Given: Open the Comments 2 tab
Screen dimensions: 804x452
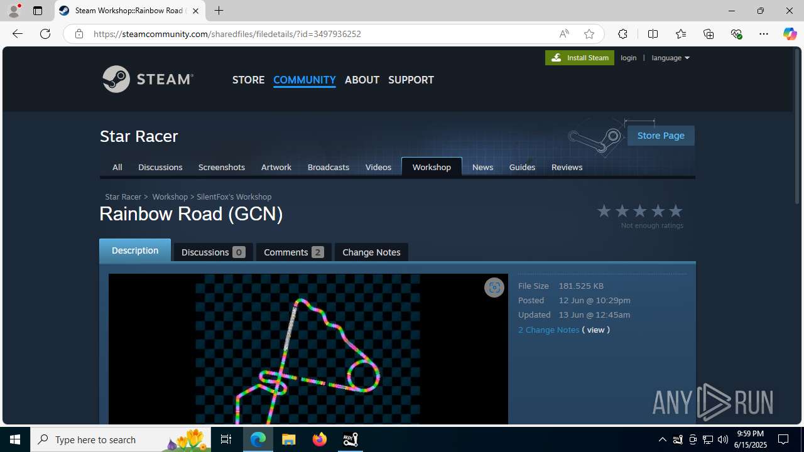Looking at the screenshot, I should 293,252.
